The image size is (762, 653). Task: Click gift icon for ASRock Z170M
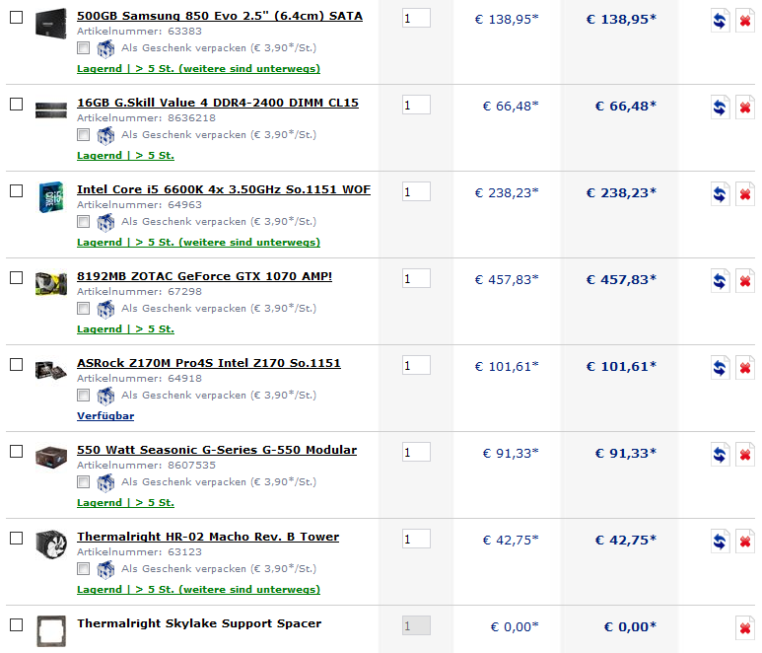[105, 396]
